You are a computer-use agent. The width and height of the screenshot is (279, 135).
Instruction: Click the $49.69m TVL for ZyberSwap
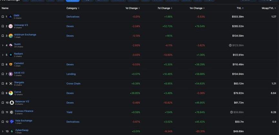239,131
